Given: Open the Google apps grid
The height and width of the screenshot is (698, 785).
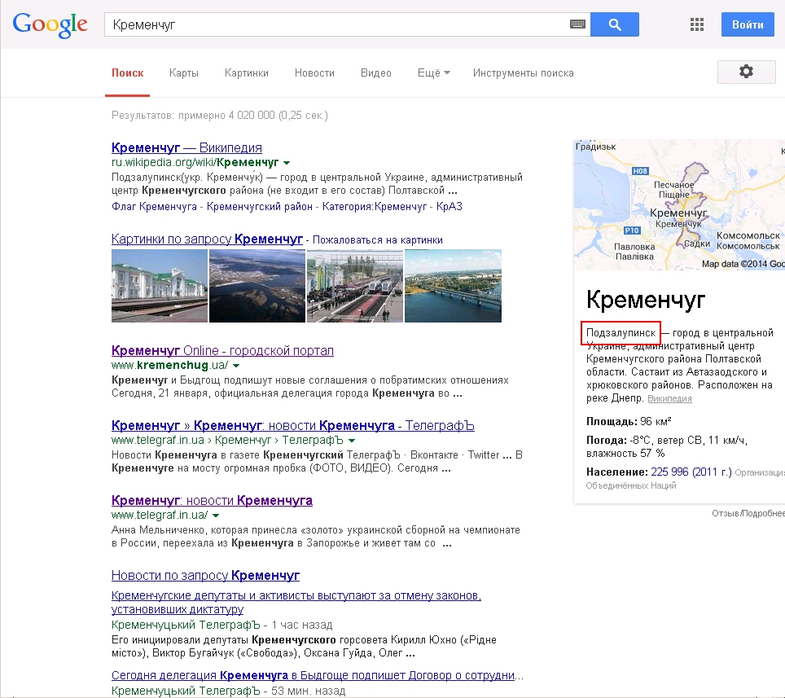Looking at the screenshot, I should pos(697,24).
